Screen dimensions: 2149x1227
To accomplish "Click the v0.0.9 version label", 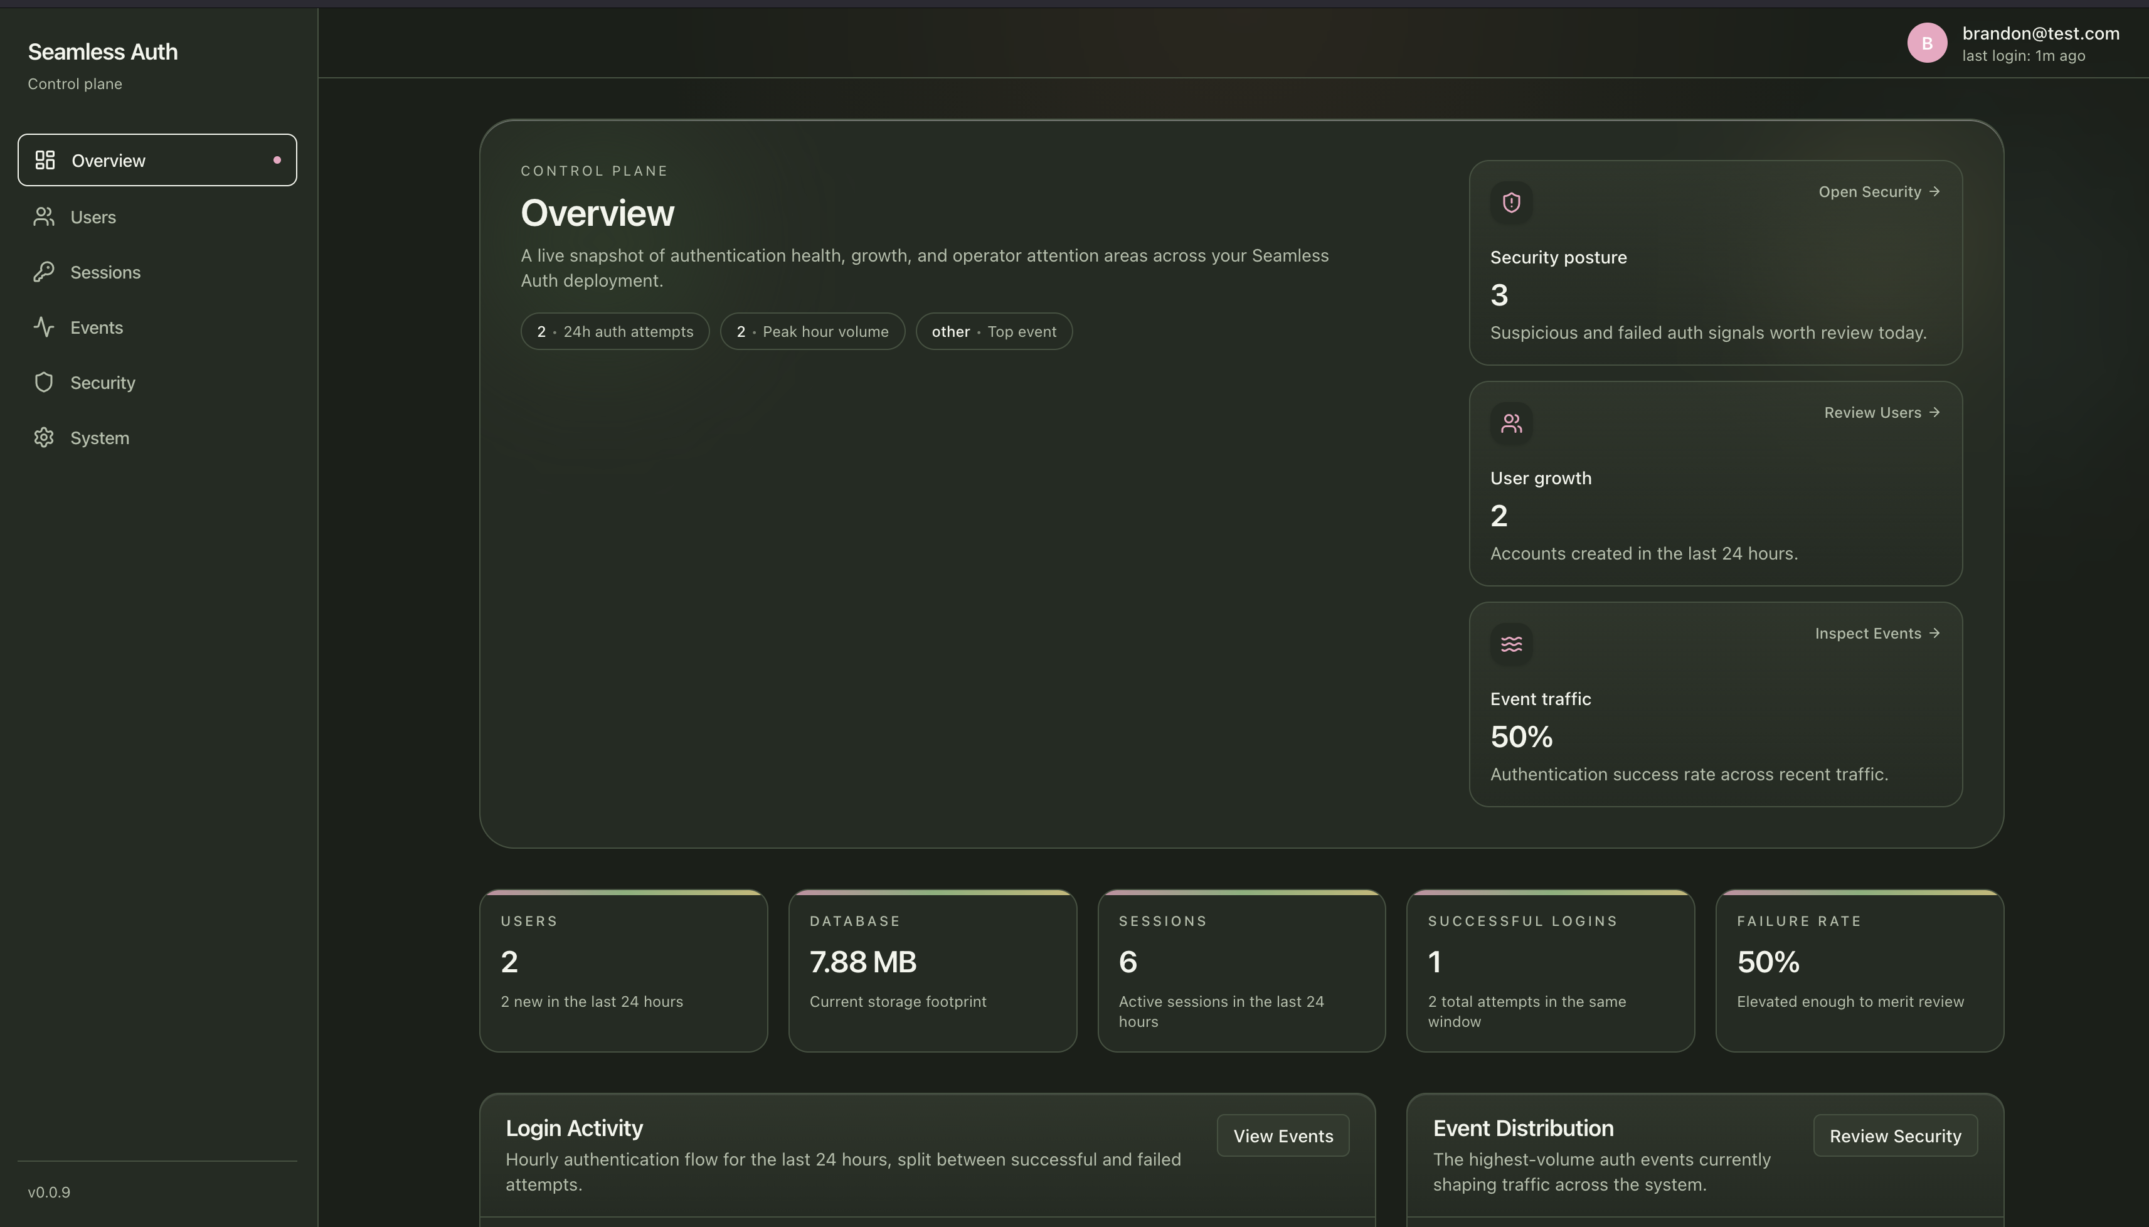I will (49, 1192).
